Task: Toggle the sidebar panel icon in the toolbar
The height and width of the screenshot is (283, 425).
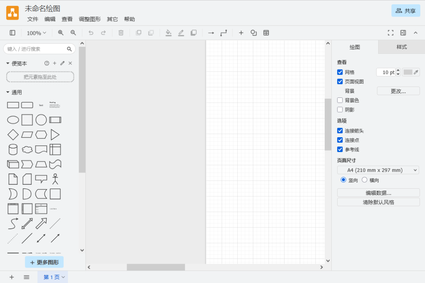Action: [x=13, y=33]
